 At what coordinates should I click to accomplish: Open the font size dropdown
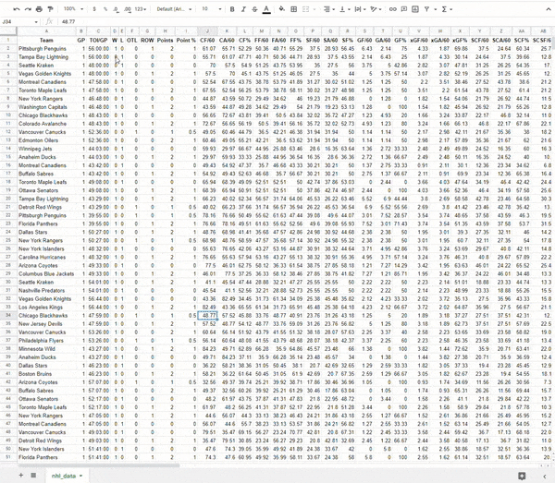coord(211,9)
